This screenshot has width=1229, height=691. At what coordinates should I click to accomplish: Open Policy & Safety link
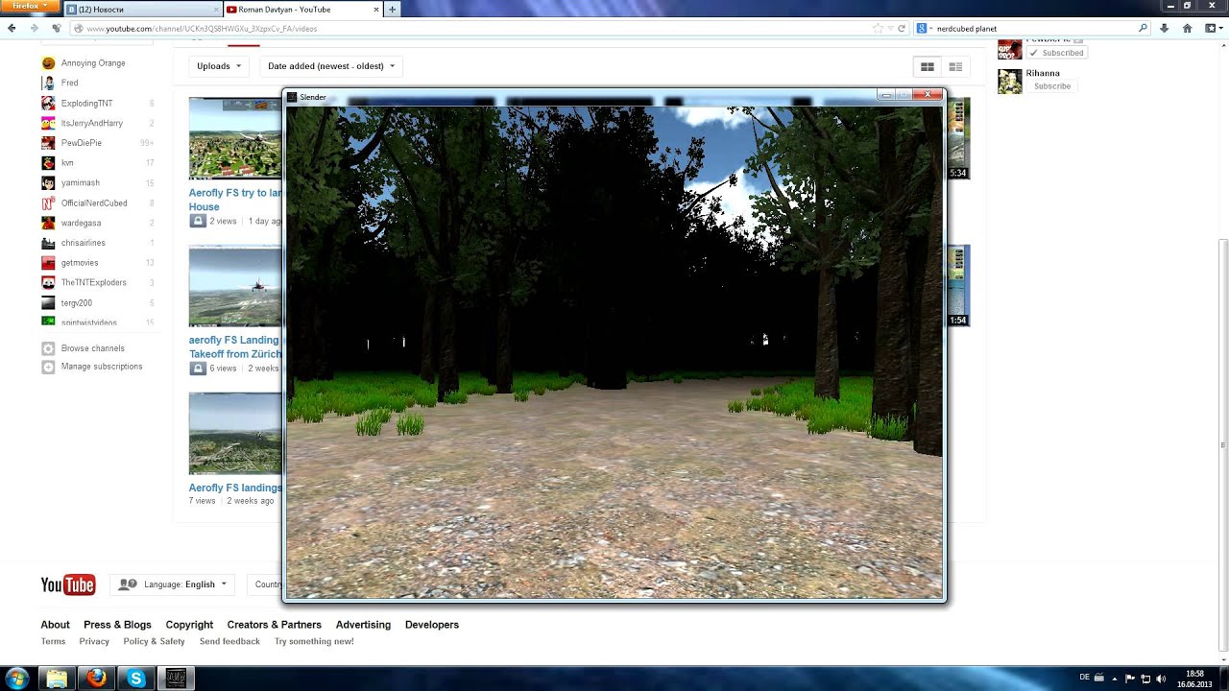pyautogui.click(x=154, y=641)
